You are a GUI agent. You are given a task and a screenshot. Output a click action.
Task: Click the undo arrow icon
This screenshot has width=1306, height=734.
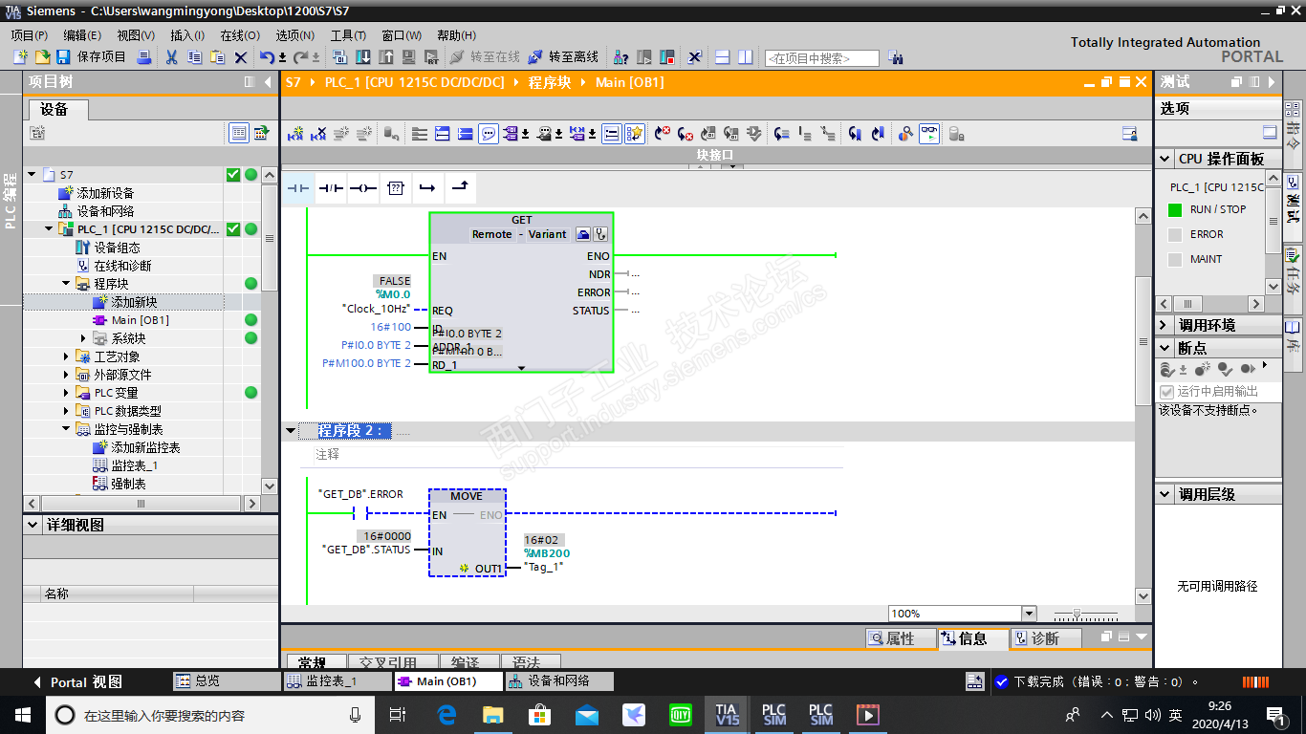tap(267, 57)
